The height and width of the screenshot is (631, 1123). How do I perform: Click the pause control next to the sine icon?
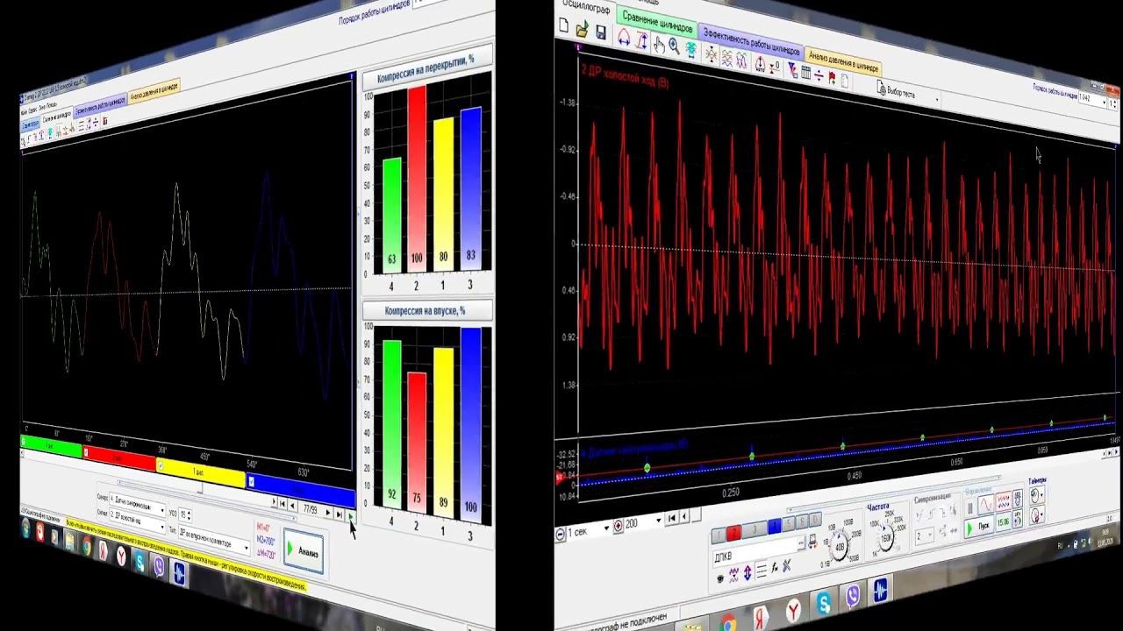970,508
